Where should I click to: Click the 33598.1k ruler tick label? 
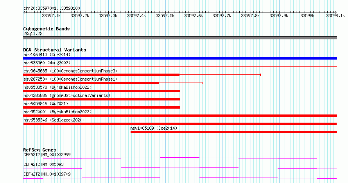335,16
